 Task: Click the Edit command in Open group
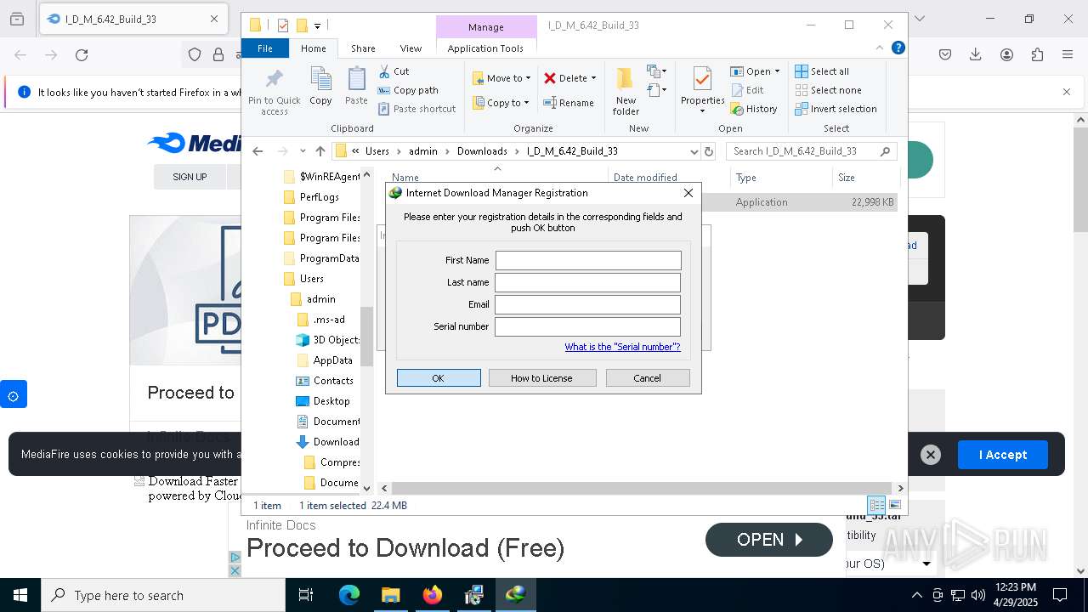(x=746, y=90)
